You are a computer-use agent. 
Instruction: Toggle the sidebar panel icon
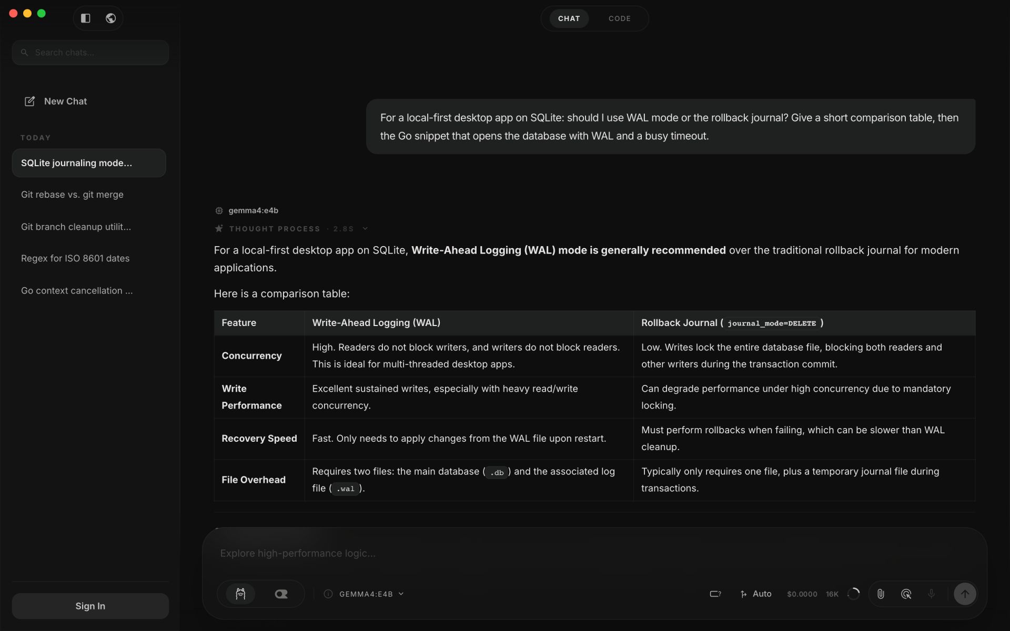tap(86, 18)
